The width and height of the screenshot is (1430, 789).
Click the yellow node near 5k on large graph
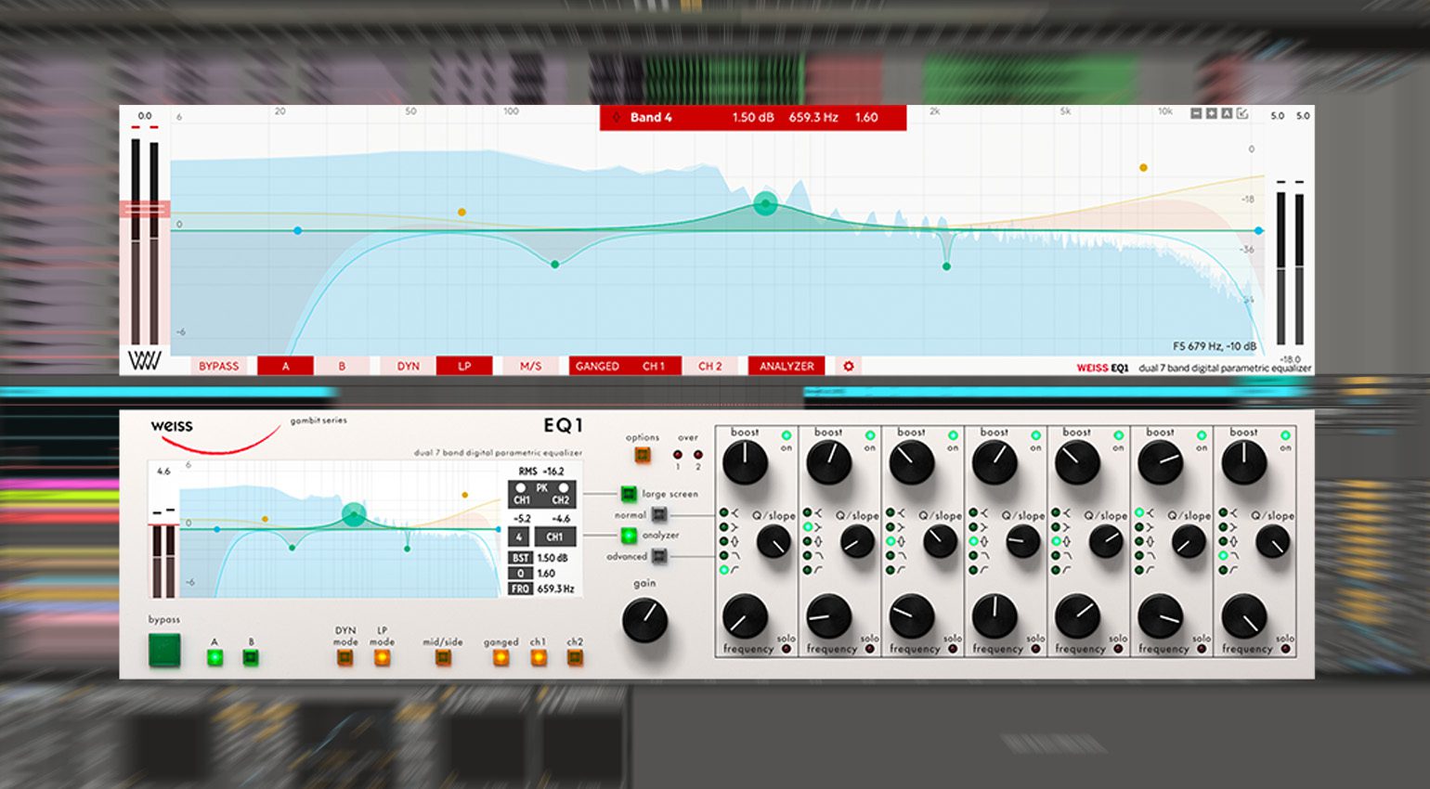[x=1143, y=168]
